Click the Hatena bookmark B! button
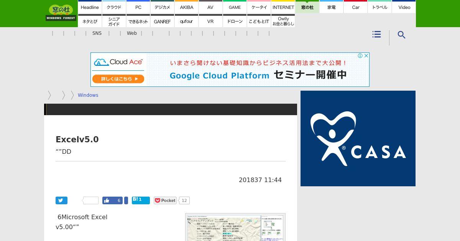 (141, 200)
